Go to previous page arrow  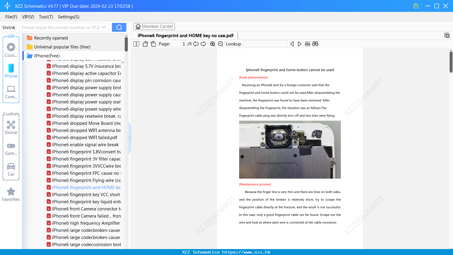point(196,44)
